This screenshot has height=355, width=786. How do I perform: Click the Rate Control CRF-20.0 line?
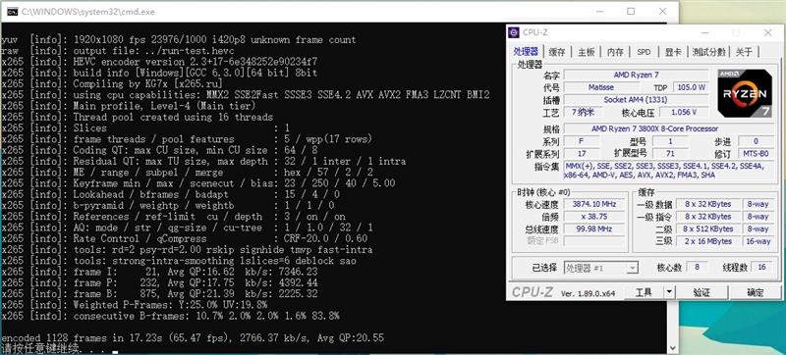pos(185,239)
